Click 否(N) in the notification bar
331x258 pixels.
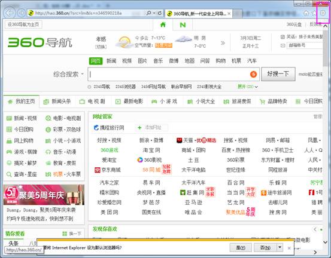tap(265, 248)
